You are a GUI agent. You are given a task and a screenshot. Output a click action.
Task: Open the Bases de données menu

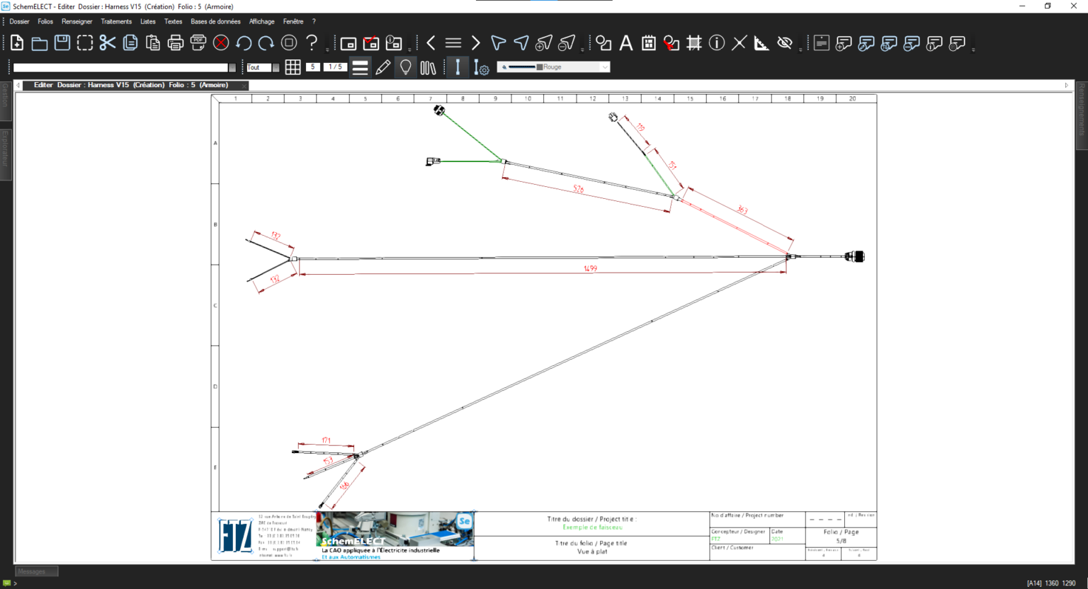pos(215,21)
